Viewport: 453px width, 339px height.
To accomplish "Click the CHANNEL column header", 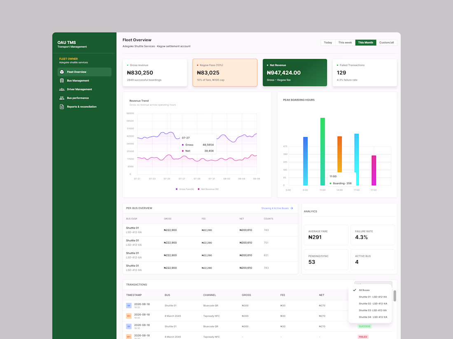I will tap(210, 295).
